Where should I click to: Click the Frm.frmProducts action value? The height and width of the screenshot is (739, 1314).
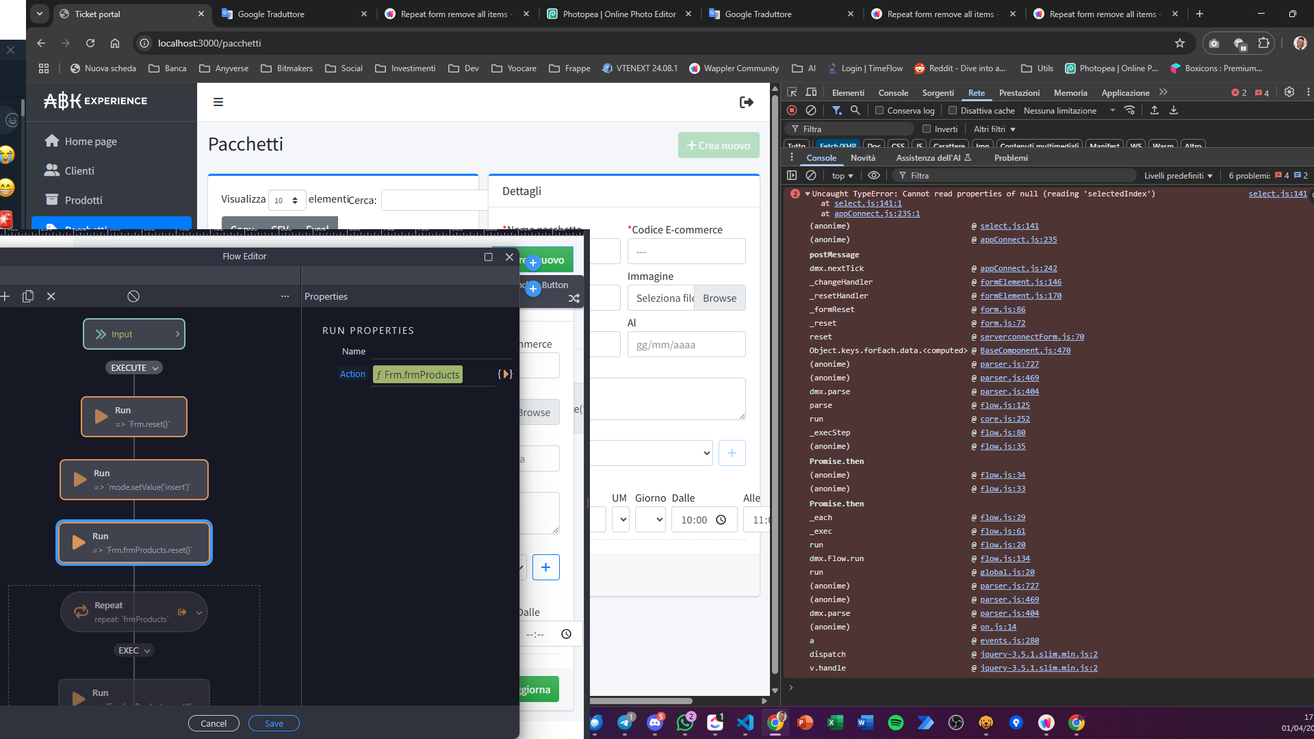click(x=417, y=374)
